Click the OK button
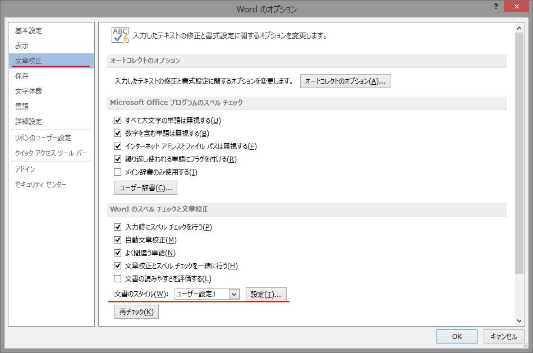Viewport: 533px width, 353px height. (x=457, y=336)
